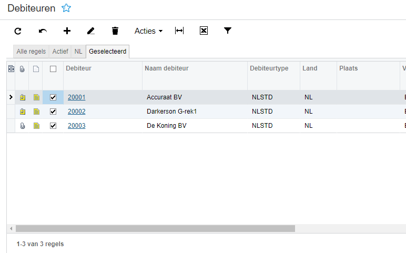Add a new debiteur with plus icon
This screenshot has width=406, height=253.
click(x=67, y=31)
